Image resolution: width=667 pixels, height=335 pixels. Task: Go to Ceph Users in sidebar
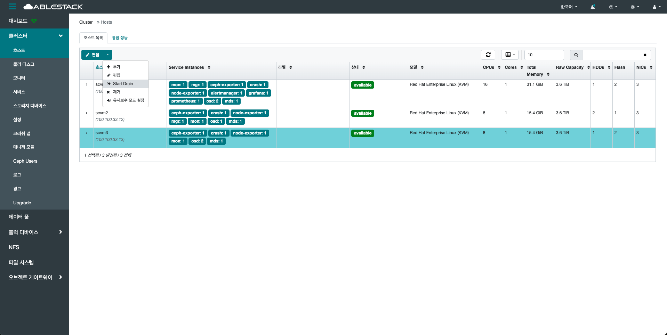tap(25, 161)
